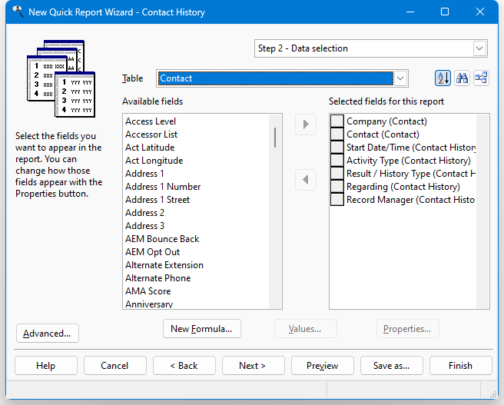Toggle checkbox beside Company (Contact)

337,121
